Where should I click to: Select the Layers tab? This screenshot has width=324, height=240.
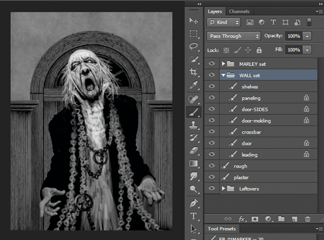(x=215, y=11)
